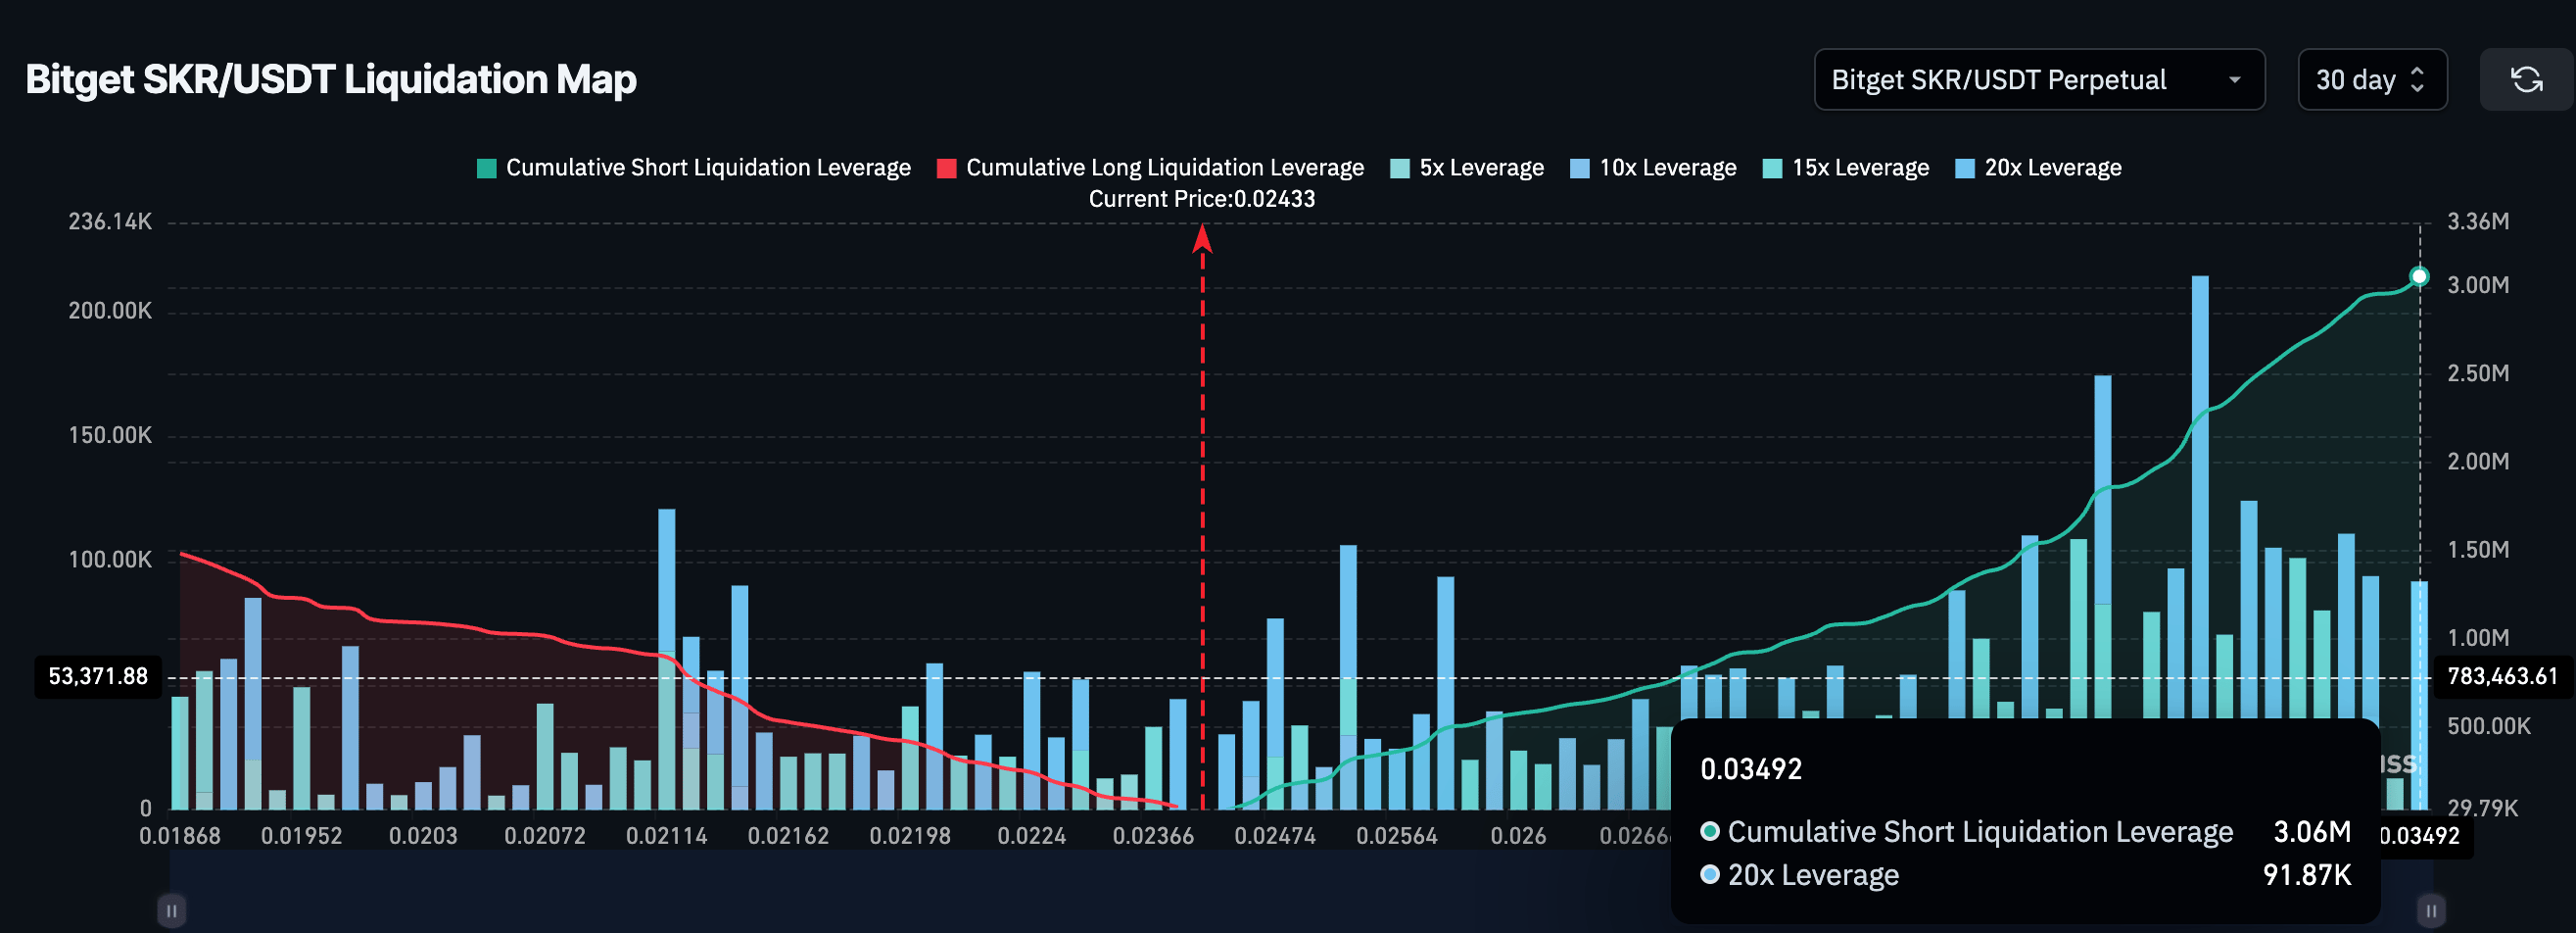Expand the 30 day range selector
The height and width of the screenshot is (933, 2576).
2371,79
